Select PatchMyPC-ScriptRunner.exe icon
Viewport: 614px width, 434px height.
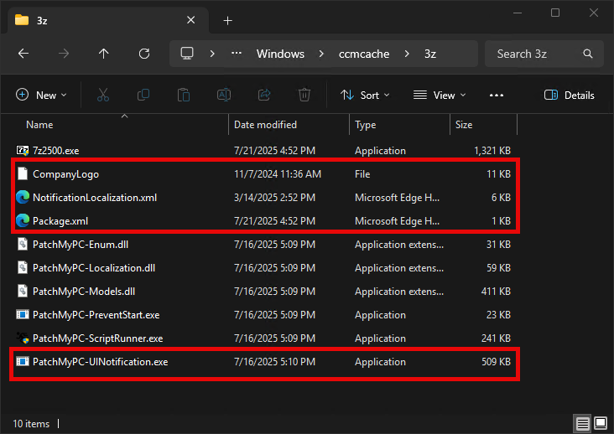tap(23, 338)
